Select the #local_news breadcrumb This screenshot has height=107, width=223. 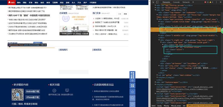(x=176, y=106)
